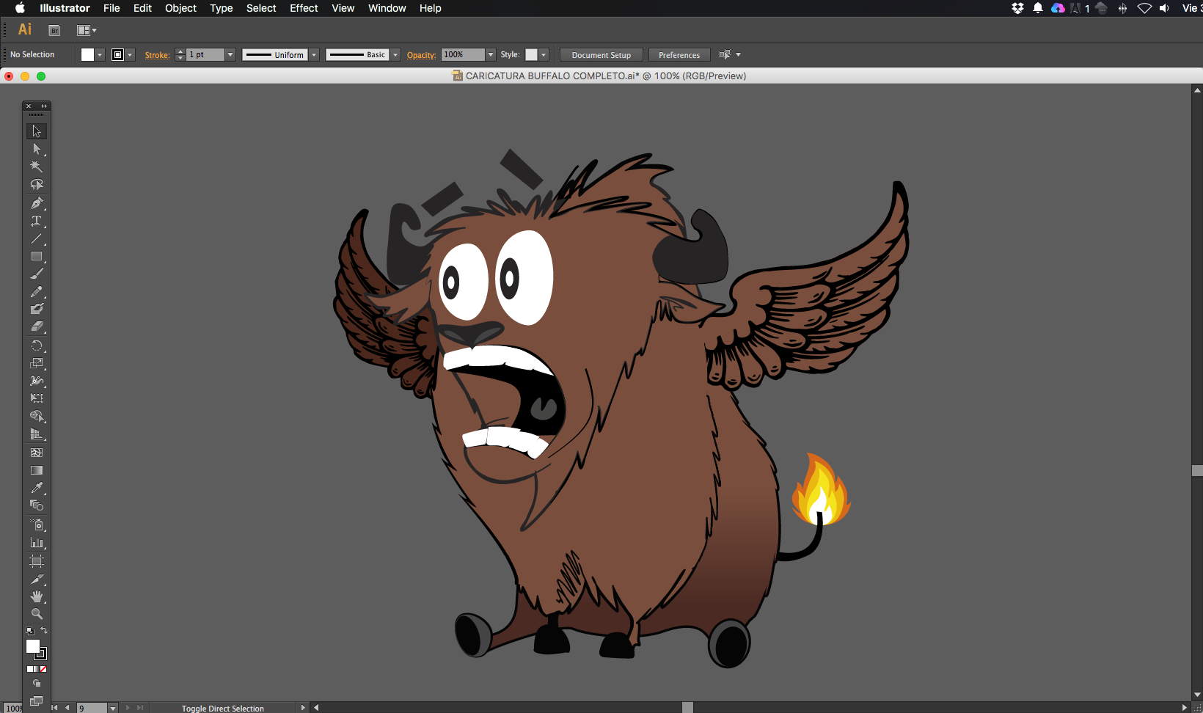Pick the Type tool
This screenshot has width=1203, height=713.
[36, 221]
